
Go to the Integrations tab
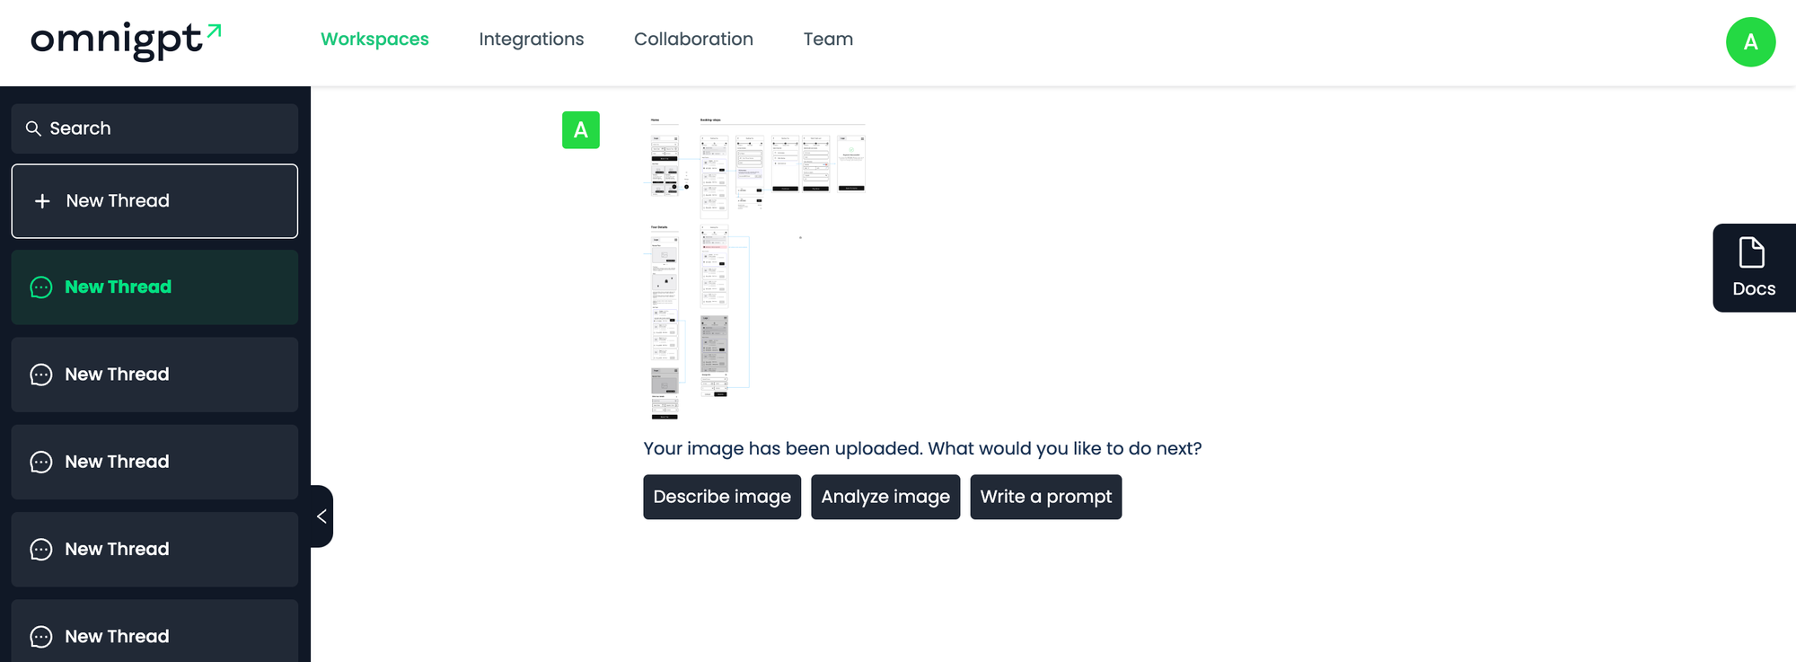click(x=531, y=40)
